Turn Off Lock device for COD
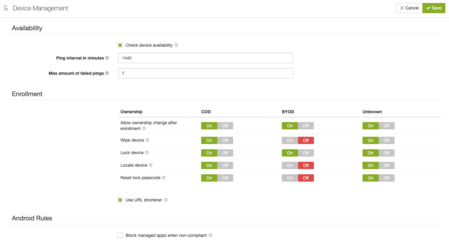This screenshot has width=449, height=246. pos(225,153)
